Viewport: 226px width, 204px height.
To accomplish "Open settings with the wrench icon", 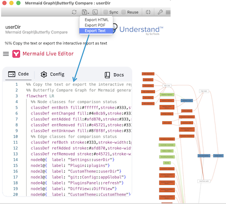I will click(160, 12).
